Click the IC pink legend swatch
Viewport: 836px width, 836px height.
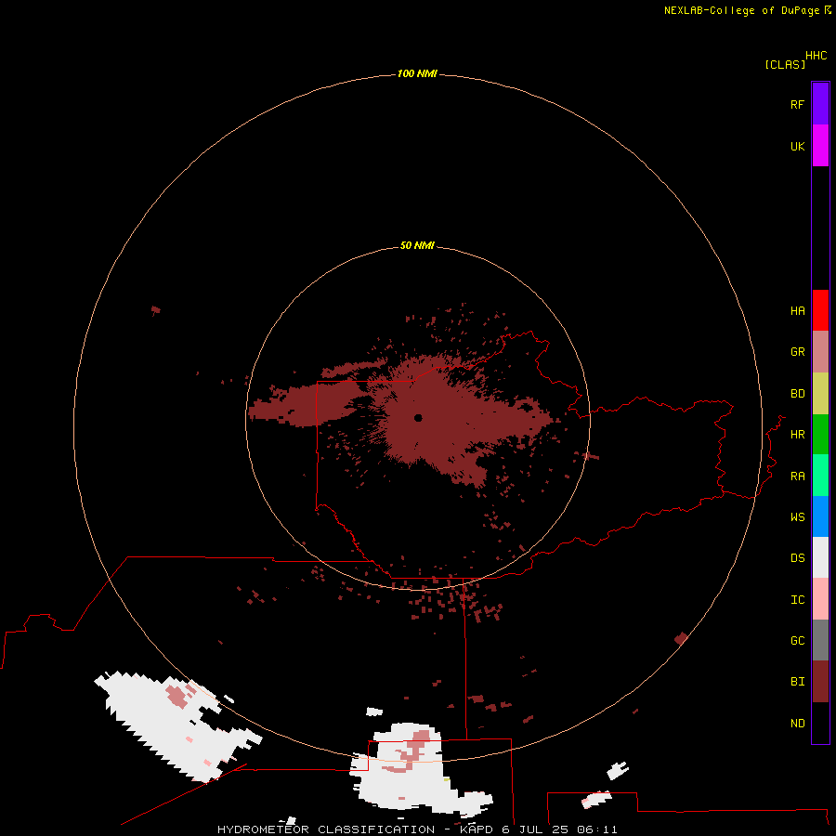(x=820, y=599)
